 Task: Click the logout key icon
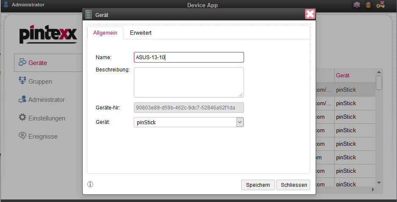(x=380, y=5)
